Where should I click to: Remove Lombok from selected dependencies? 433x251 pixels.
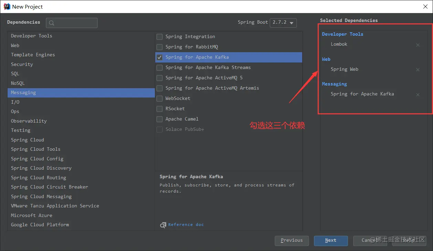(x=418, y=45)
